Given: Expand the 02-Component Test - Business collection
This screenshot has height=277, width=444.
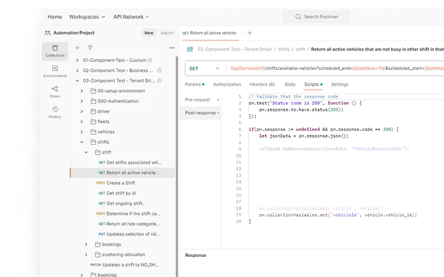Looking at the screenshot, I should pyautogui.click(x=77, y=71).
